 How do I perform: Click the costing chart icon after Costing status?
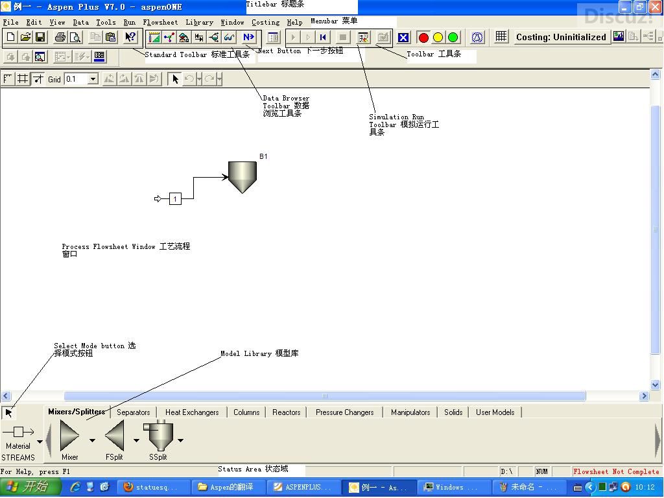coord(619,37)
